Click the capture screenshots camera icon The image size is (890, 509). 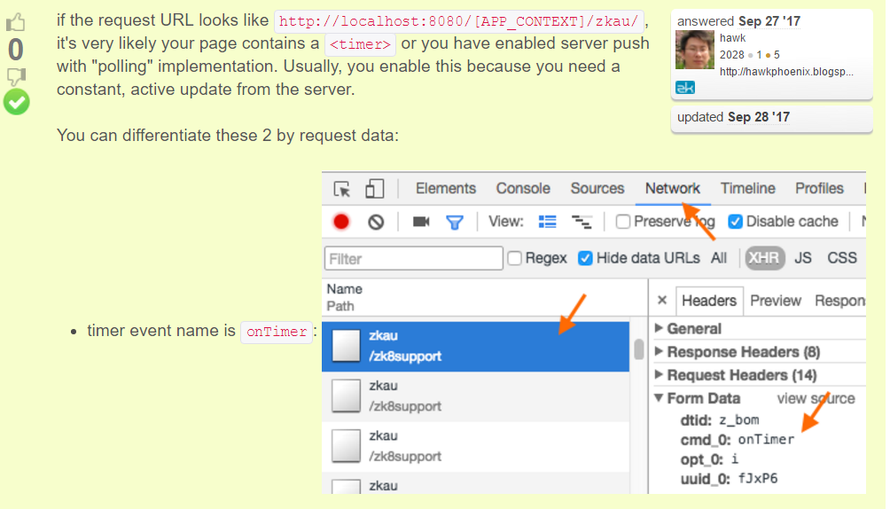click(420, 222)
